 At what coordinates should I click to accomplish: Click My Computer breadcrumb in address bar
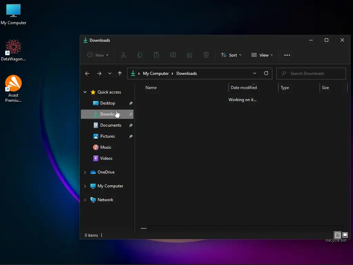point(156,73)
